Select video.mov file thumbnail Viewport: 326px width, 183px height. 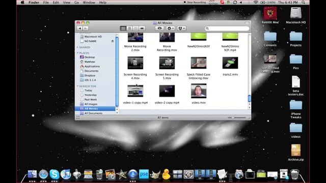[x=199, y=90]
